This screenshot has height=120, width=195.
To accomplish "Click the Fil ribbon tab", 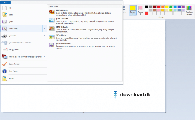I will [5, 2].
